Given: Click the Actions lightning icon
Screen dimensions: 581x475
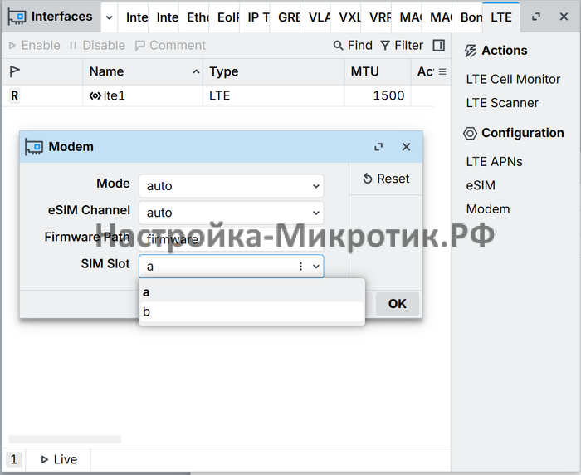Looking at the screenshot, I should (471, 51).
